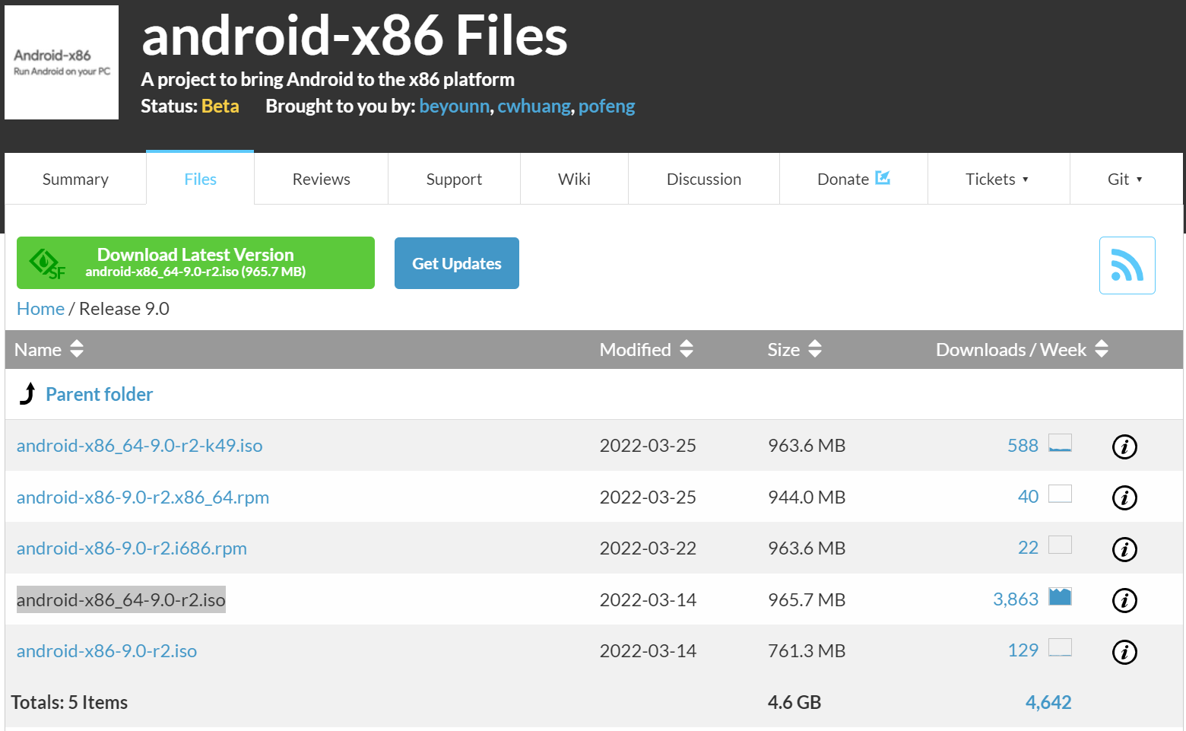Click the Totals: 5 Items text
The height and width of the screenshot is (731, 1186).
click(x=69, y=702)
